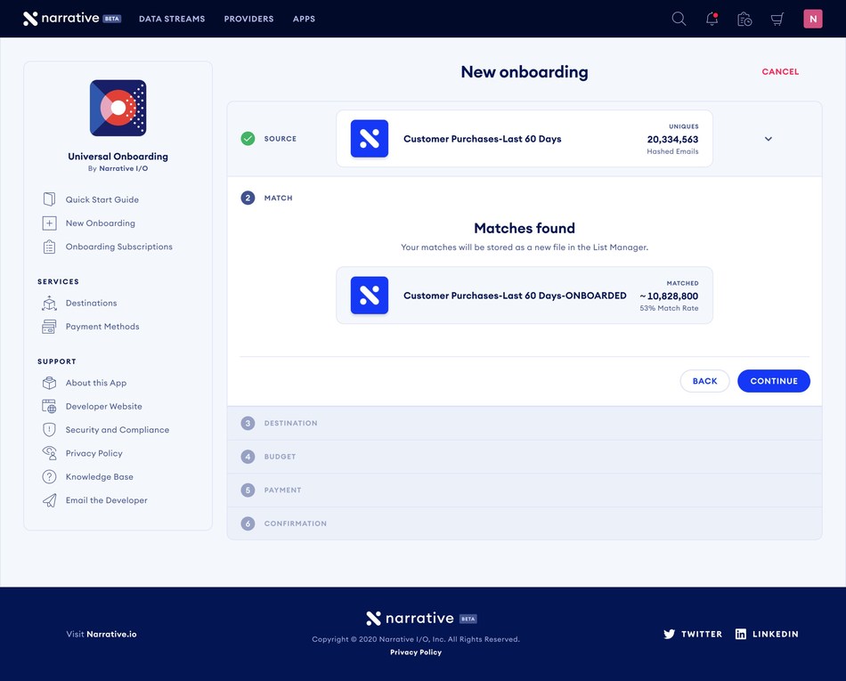
Task: Click the Quick Start Guide book icon
Action: point(49,199)
